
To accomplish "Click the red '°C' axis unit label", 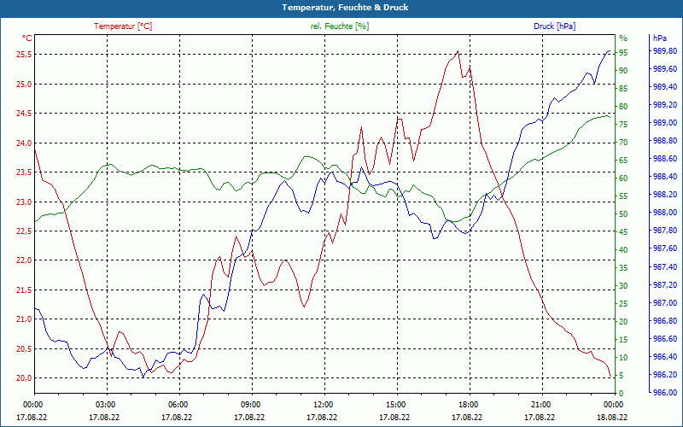I will [27, 38].
